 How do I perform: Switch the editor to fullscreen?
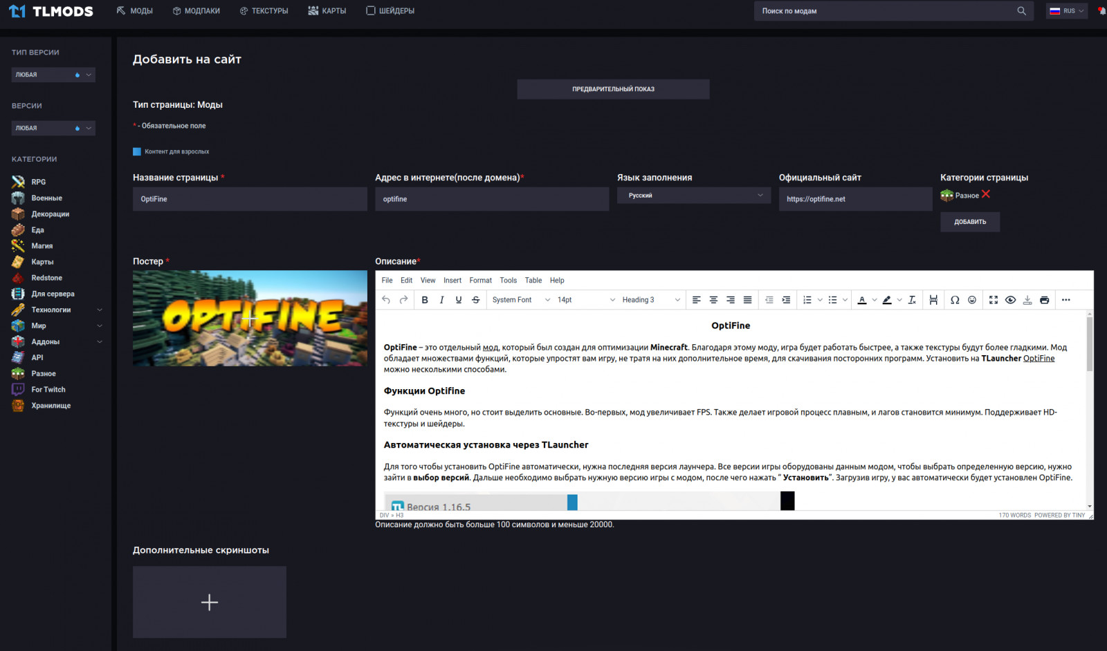coord(994,300)
